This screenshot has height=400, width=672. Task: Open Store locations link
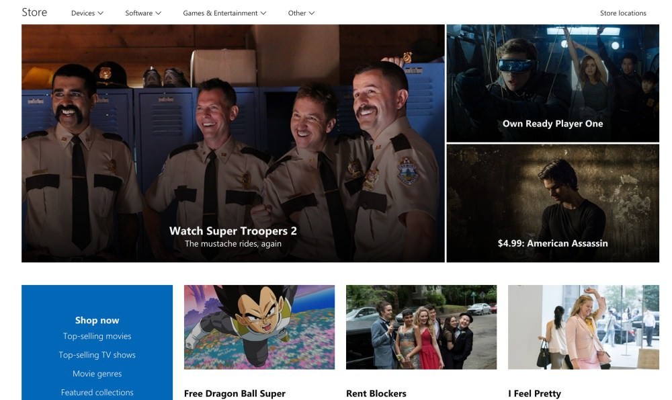pos(623,13)
